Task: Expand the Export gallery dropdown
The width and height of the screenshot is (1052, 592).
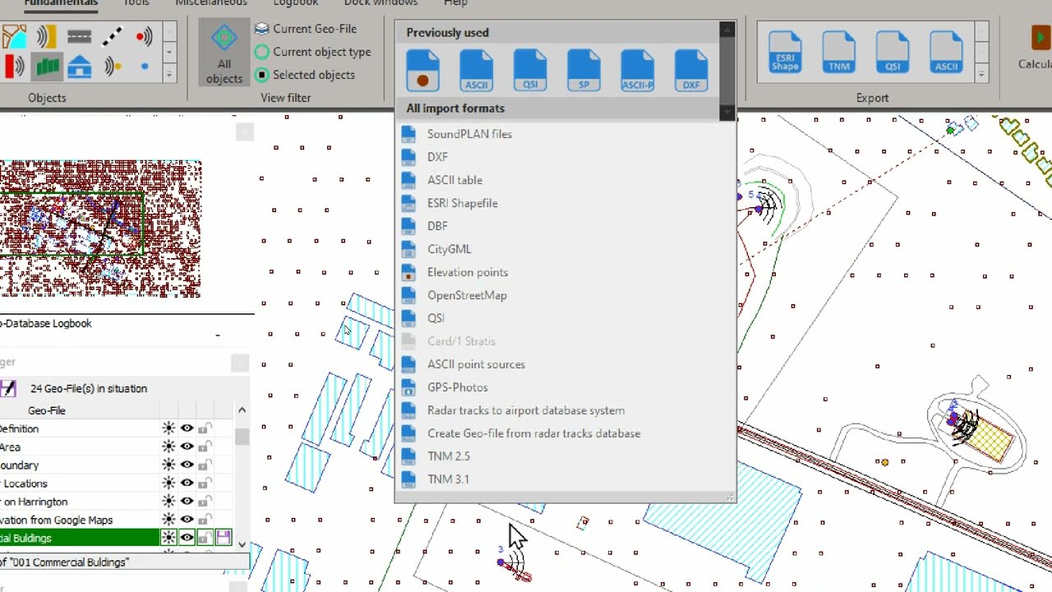Action: [981, 74]
